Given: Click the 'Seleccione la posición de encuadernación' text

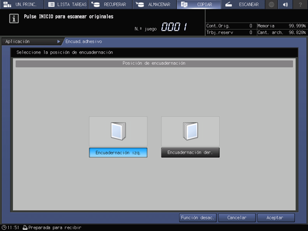Looking at the screenshot, I should point(64,52).
